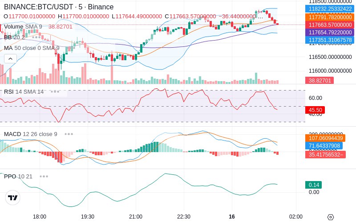
Task: Click the red 117663.57000000 last price label
Action: click(330, 25)
